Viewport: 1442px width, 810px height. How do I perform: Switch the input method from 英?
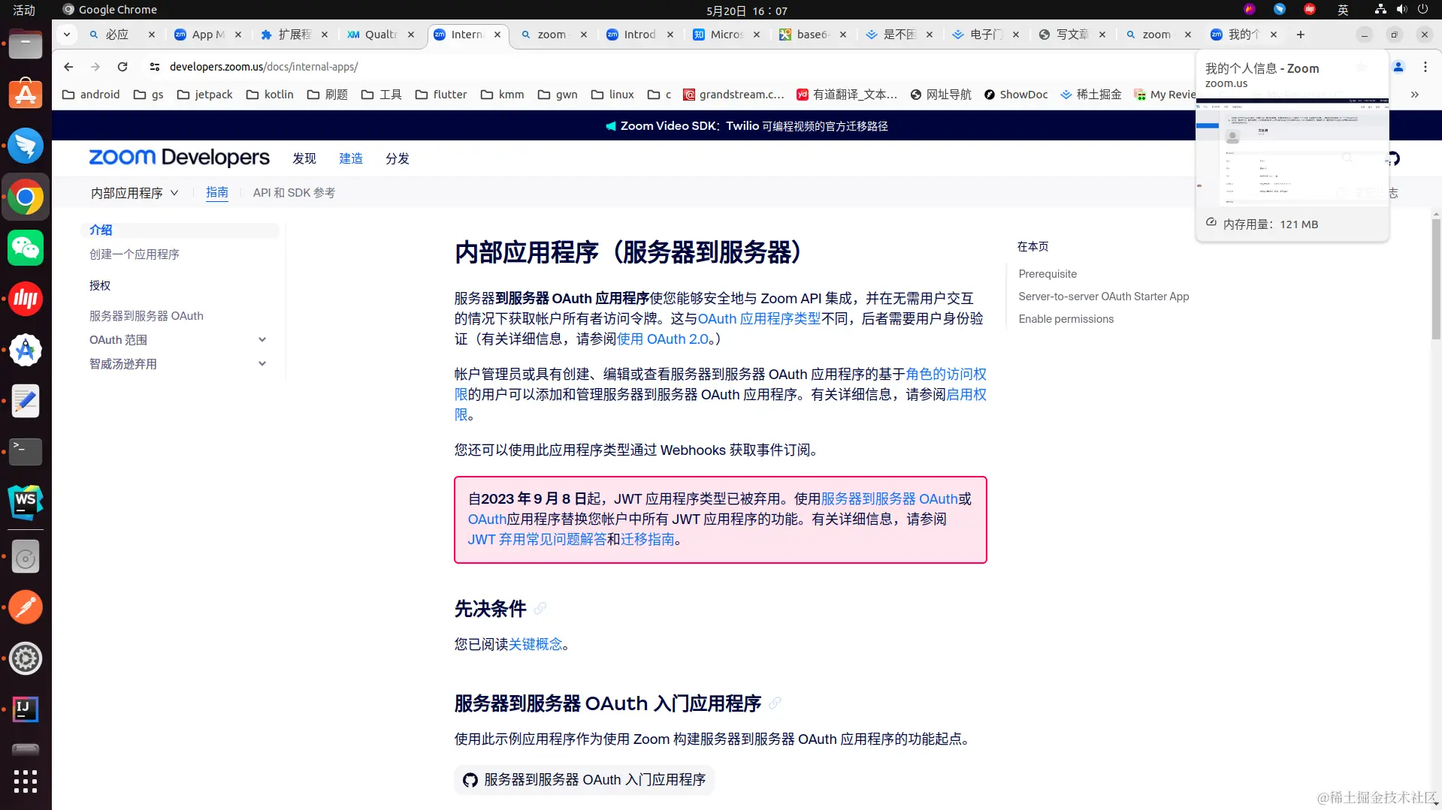[1343, 10]
